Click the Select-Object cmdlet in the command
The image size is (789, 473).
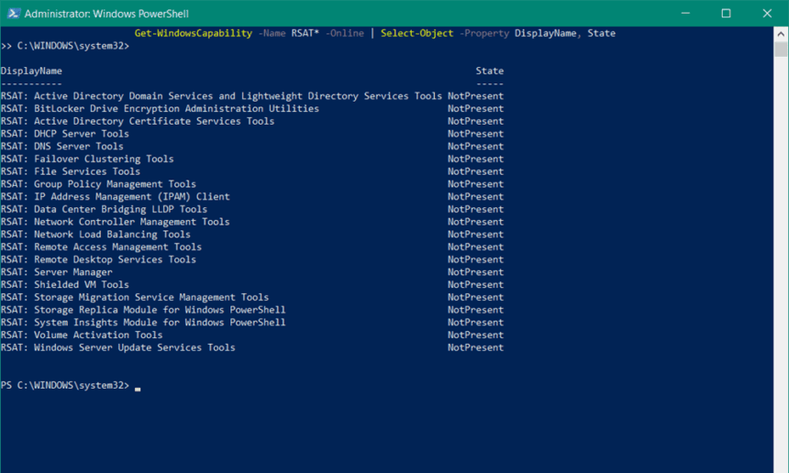[x=417, y=33]
